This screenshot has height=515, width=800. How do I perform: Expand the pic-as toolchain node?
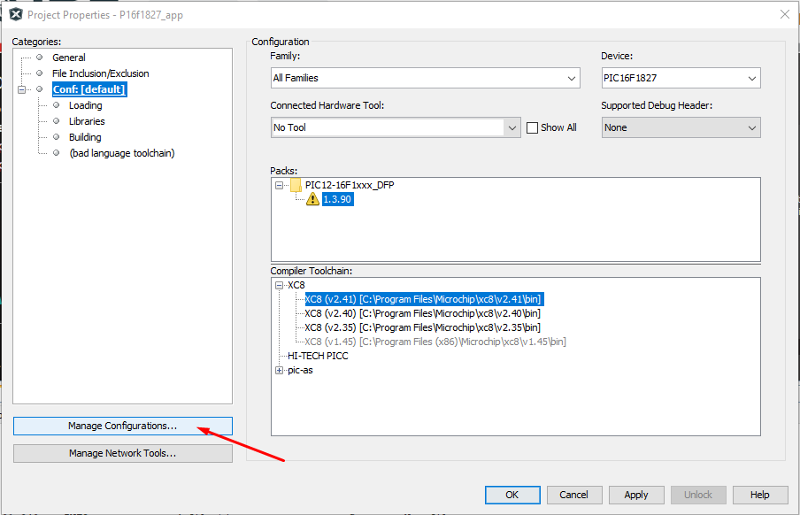[x=279, y=371]
